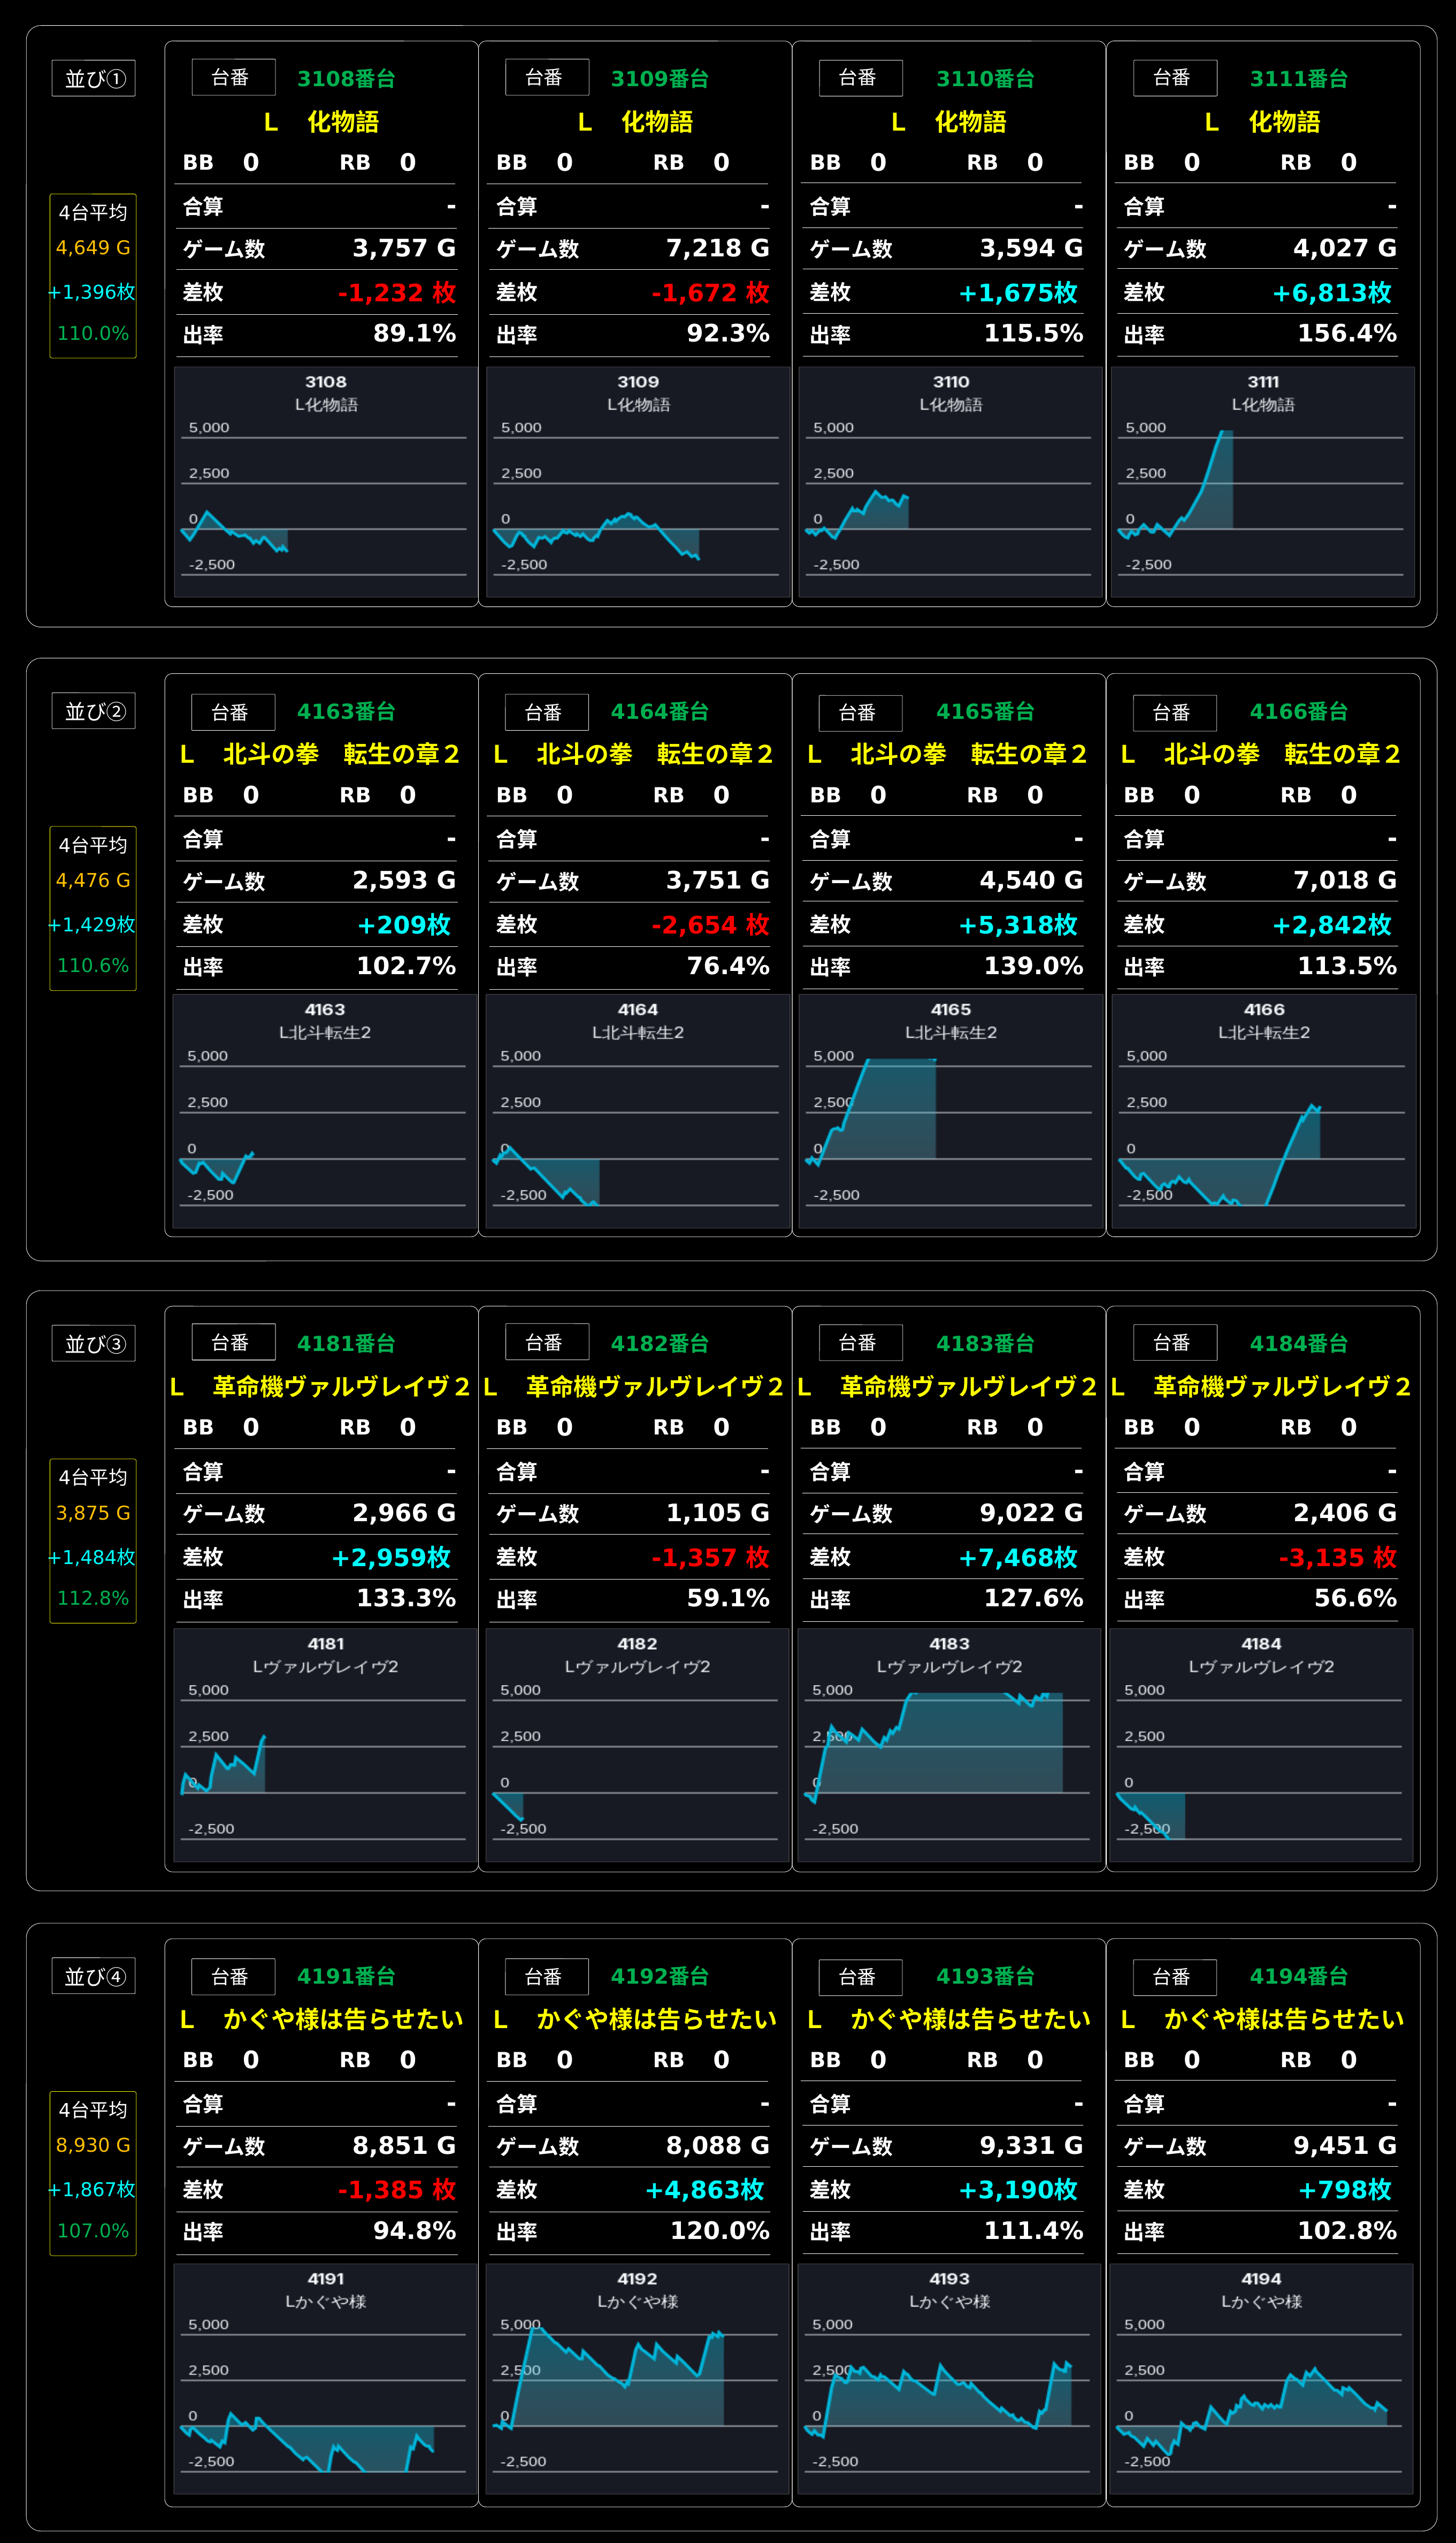Click the 並び① group label
1456x2543 pixels.
(93, 79)
